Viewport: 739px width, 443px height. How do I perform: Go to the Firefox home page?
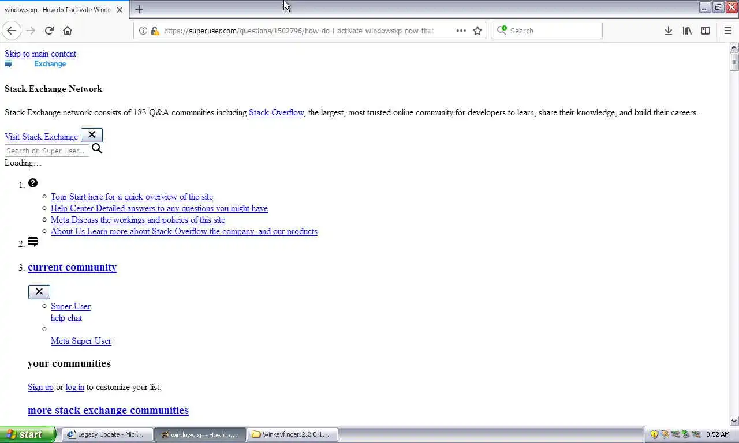68,31
